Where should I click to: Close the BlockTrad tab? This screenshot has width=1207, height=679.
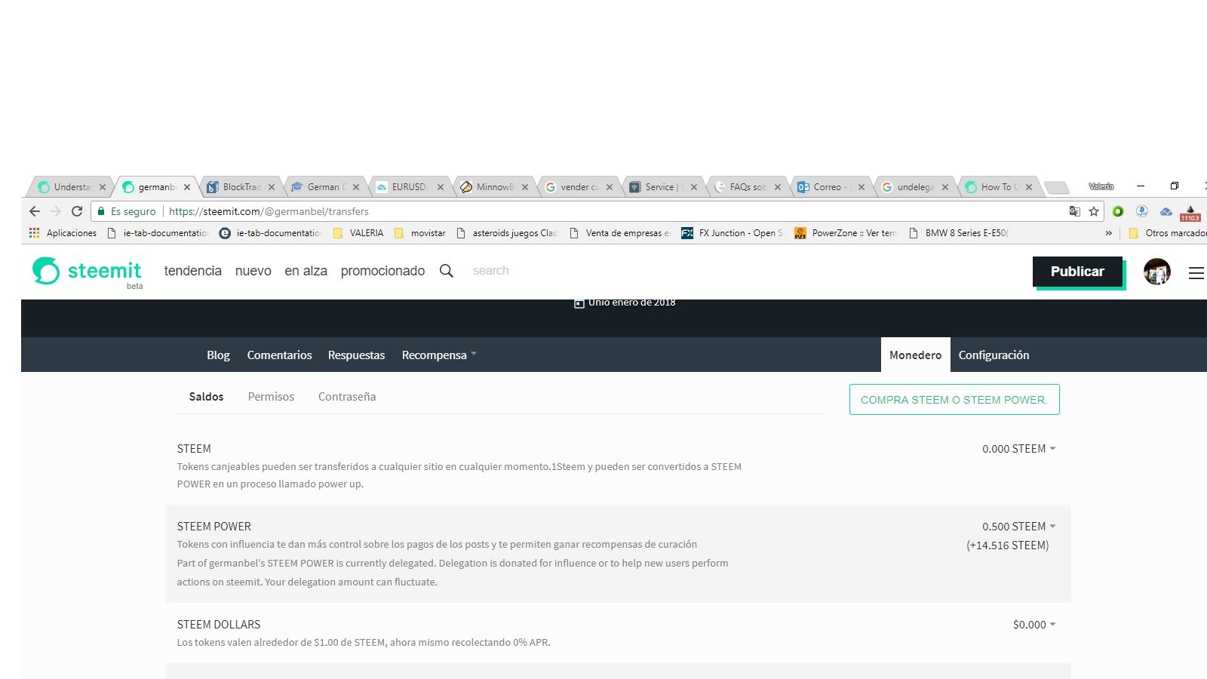pos(272,187)
